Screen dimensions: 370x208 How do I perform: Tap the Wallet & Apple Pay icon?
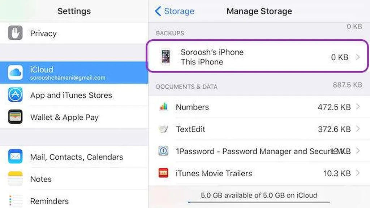pos(15,117)
